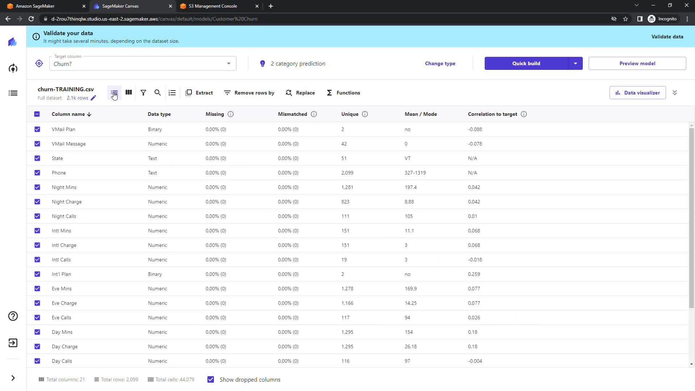Uncheck the State column checkbox
695x391 pixels.
[x=37, y=158]
